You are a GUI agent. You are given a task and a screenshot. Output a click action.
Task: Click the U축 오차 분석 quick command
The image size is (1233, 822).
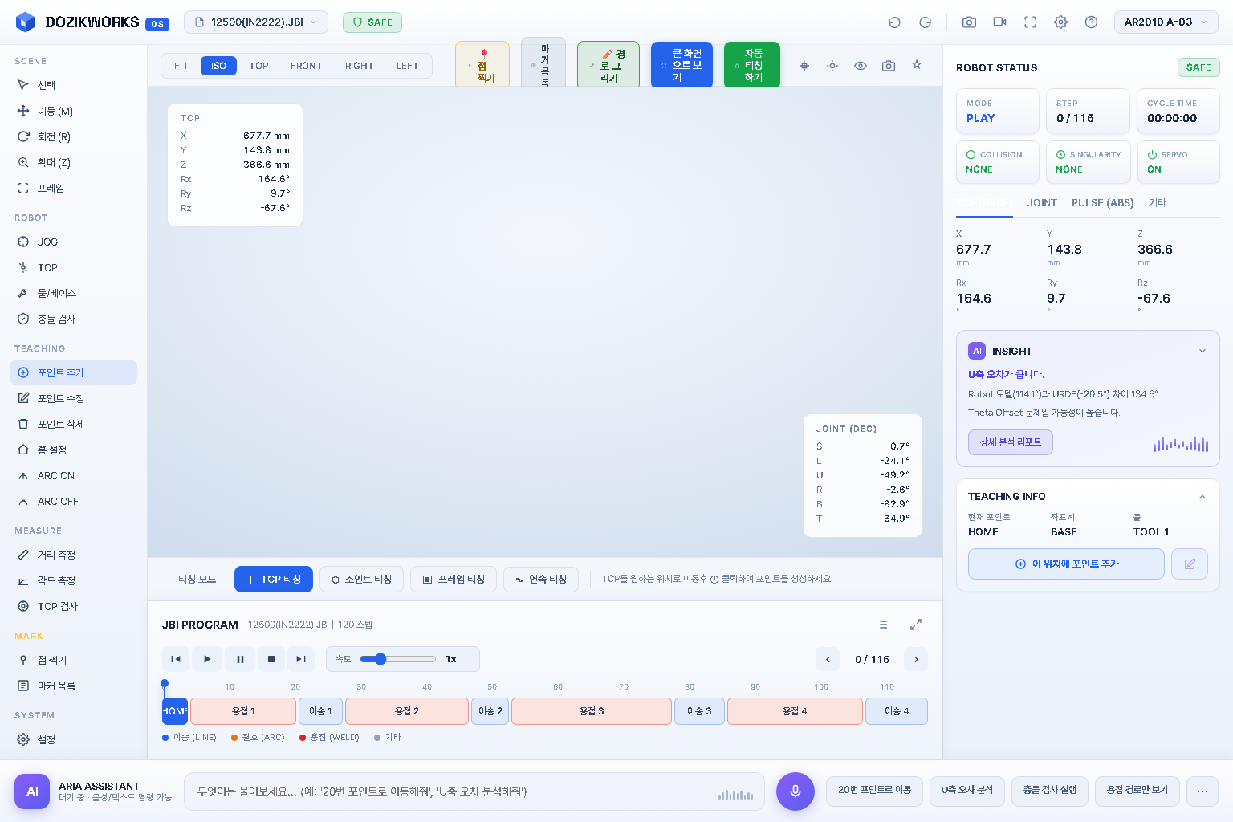coord(967,791)
